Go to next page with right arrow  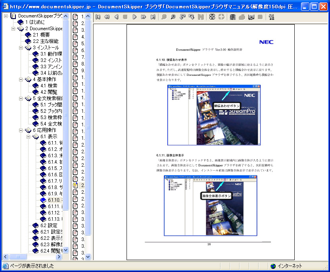(x=134, y=17)
